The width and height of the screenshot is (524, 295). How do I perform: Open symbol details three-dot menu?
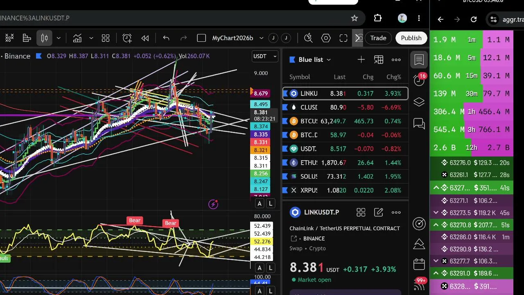click(x=396, y=212)
